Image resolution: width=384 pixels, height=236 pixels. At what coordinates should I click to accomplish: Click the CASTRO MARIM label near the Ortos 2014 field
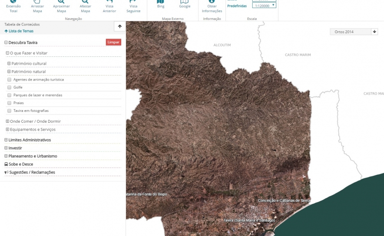click(298, 55)
